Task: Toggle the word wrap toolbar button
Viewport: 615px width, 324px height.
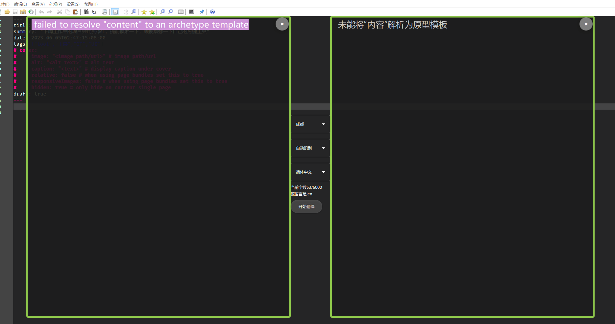Action: click(115, 12)
